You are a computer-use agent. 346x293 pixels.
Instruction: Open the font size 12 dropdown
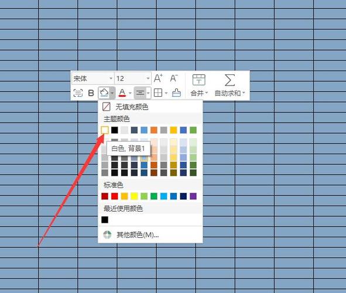coord(133,79)
